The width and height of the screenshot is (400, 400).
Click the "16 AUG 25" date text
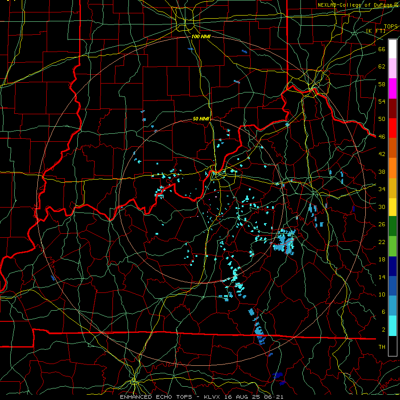click(244, 397)
